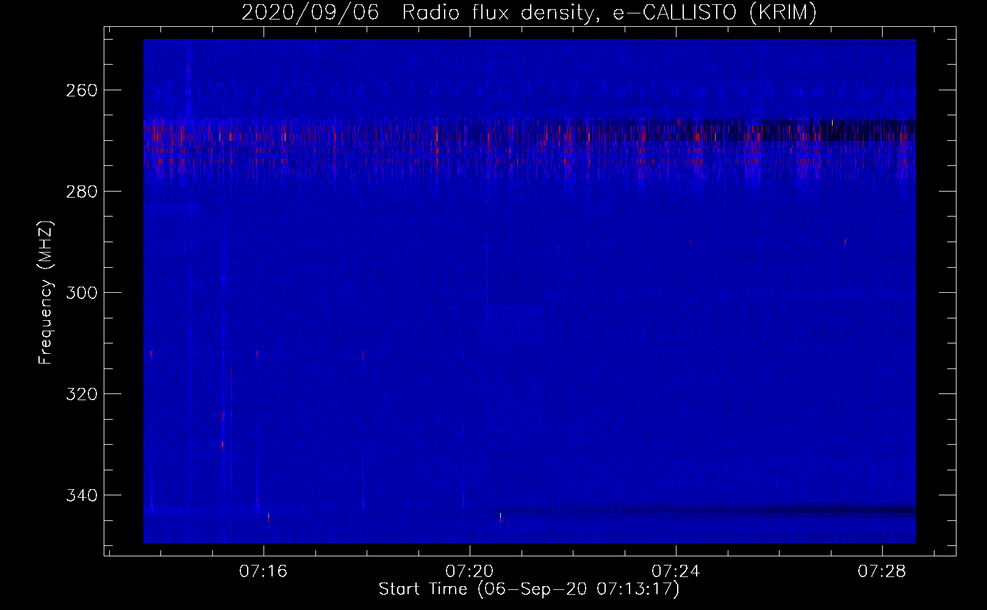Click the 07:28 time tick label
987x610 pixels.
882,572
